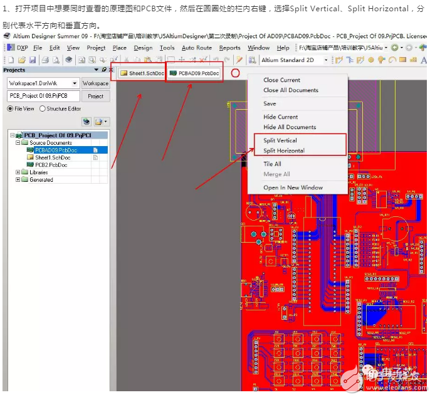Create a new document with toolbar icon
Image resolution: width=430 pixels, height=395 pixels.
tap(11, 60)
